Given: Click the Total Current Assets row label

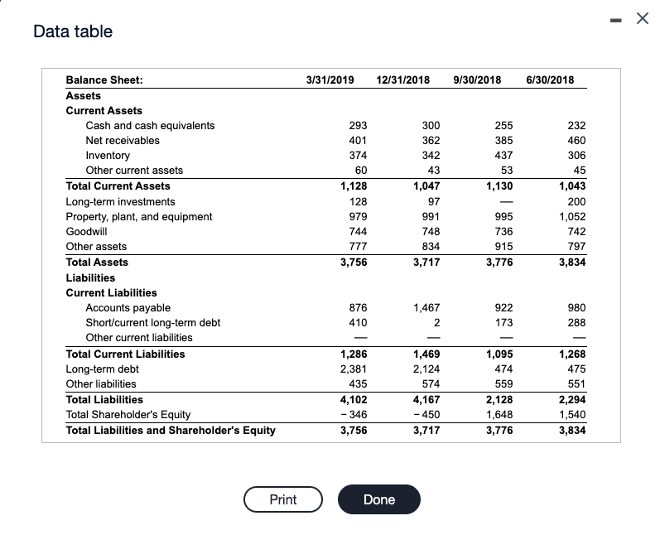Looking at the screenshot, I should coord(118,186).
